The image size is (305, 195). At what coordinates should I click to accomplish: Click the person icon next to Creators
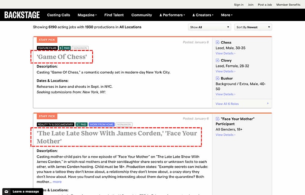click(194, 15)
